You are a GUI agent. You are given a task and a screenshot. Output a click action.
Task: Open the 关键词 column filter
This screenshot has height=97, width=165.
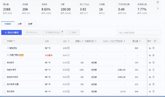tap(14, 41)
